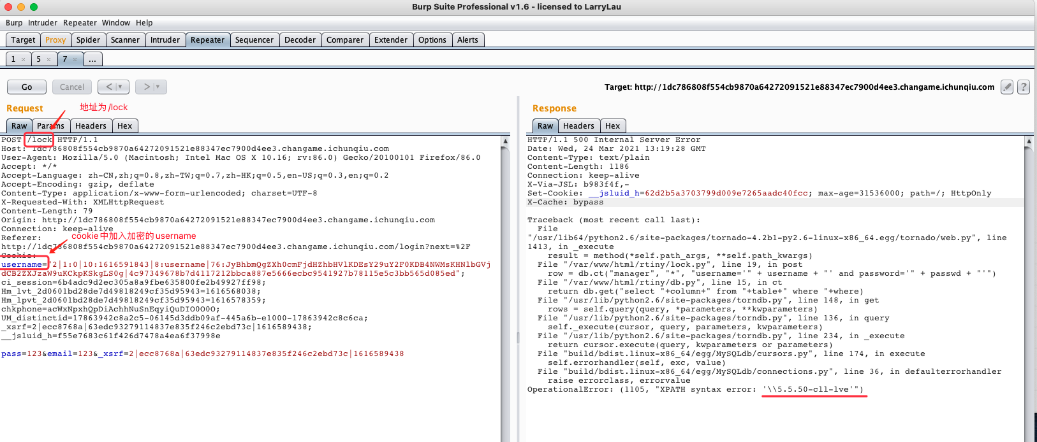
Task: Select the Repeater tool tab
Action: 208,40
